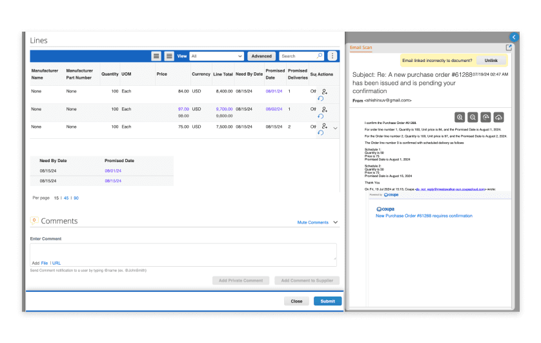Screen dimensions: 541x343
Task: Rotate the email scan image
Action: click(485, 118)
